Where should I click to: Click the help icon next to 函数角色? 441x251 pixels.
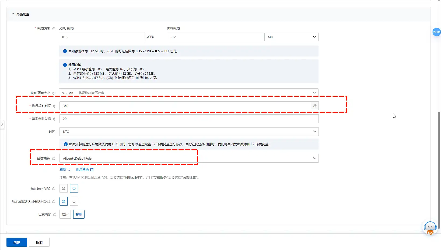coord(54,159)
